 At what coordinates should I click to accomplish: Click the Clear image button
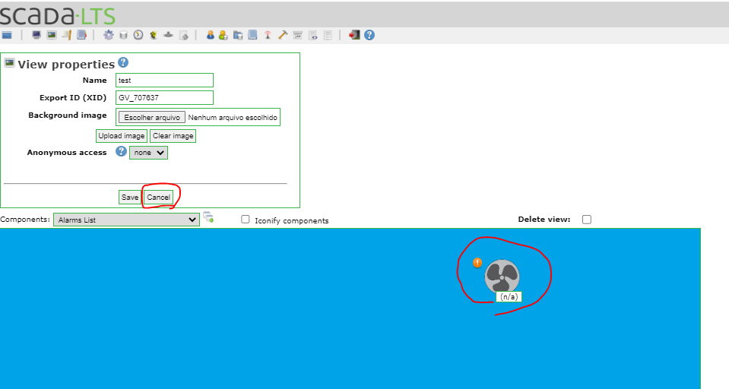pos(173,136)
